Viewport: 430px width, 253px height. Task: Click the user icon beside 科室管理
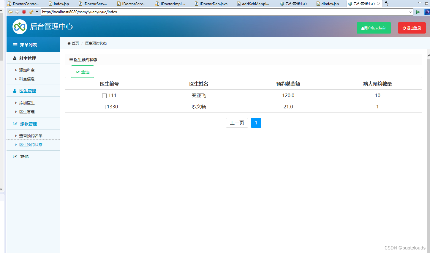[15, 58]
